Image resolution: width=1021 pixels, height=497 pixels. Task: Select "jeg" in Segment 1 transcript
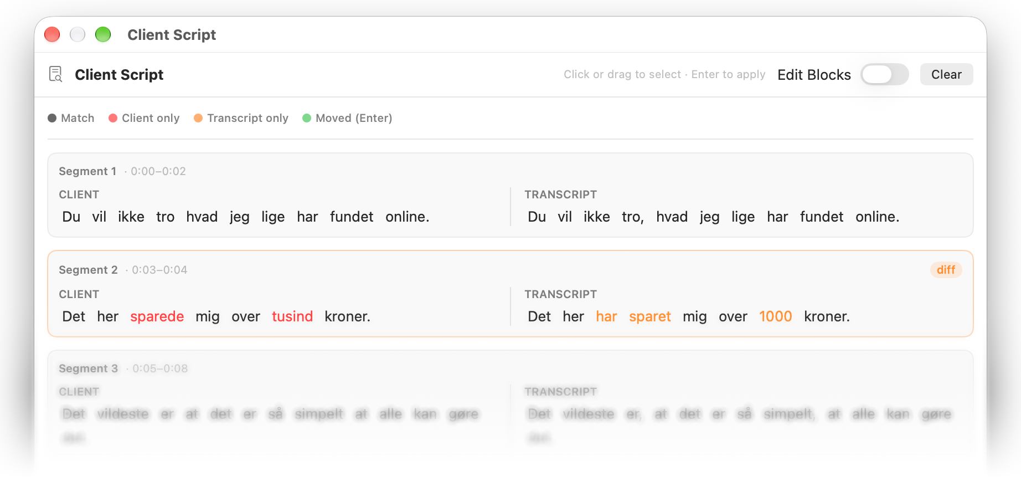tap(709, 217)
